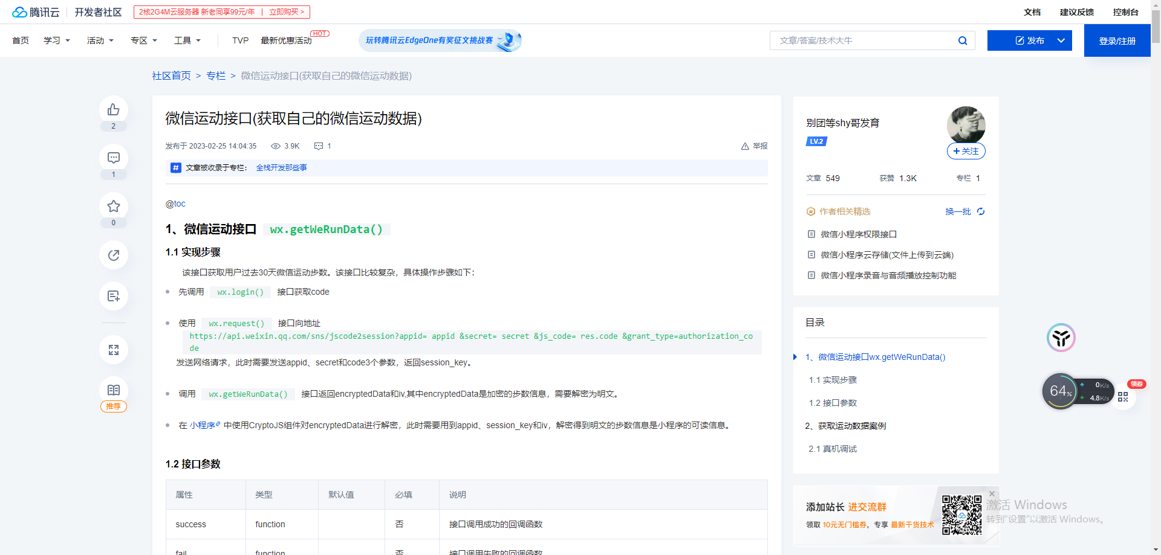Collapse the 微信运动接口 directory section arrow
The width and height of the screenshot is (1161, 555).
(795, 357)
